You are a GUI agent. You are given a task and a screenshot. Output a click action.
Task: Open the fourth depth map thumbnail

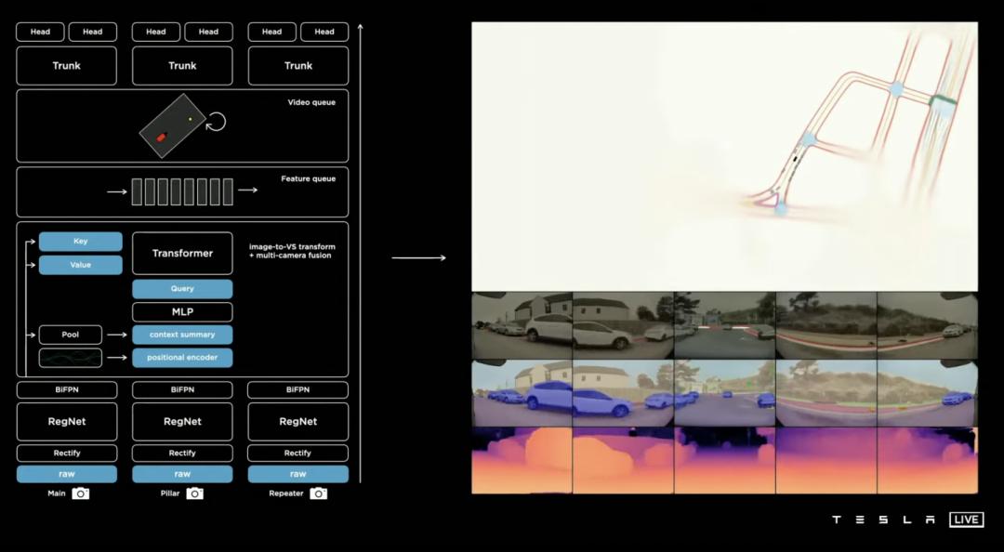[x=826, y=460]
